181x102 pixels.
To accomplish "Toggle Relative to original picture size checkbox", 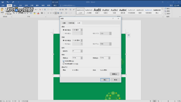I will pos(64,64).
